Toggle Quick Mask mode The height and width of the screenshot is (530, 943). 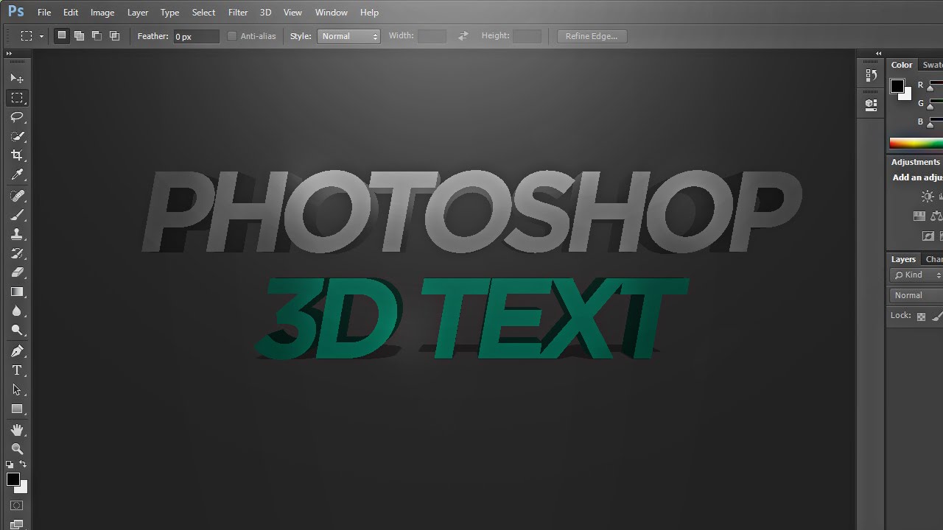(17, 506)
